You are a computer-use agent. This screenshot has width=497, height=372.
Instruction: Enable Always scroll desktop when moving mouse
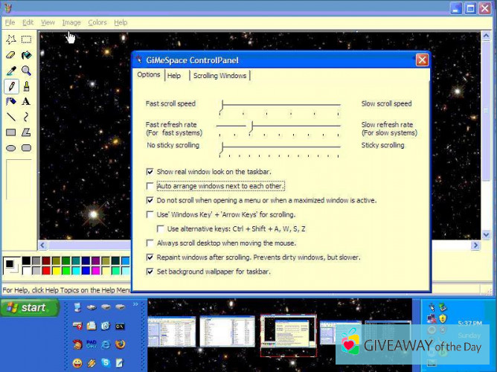point(150,243)
